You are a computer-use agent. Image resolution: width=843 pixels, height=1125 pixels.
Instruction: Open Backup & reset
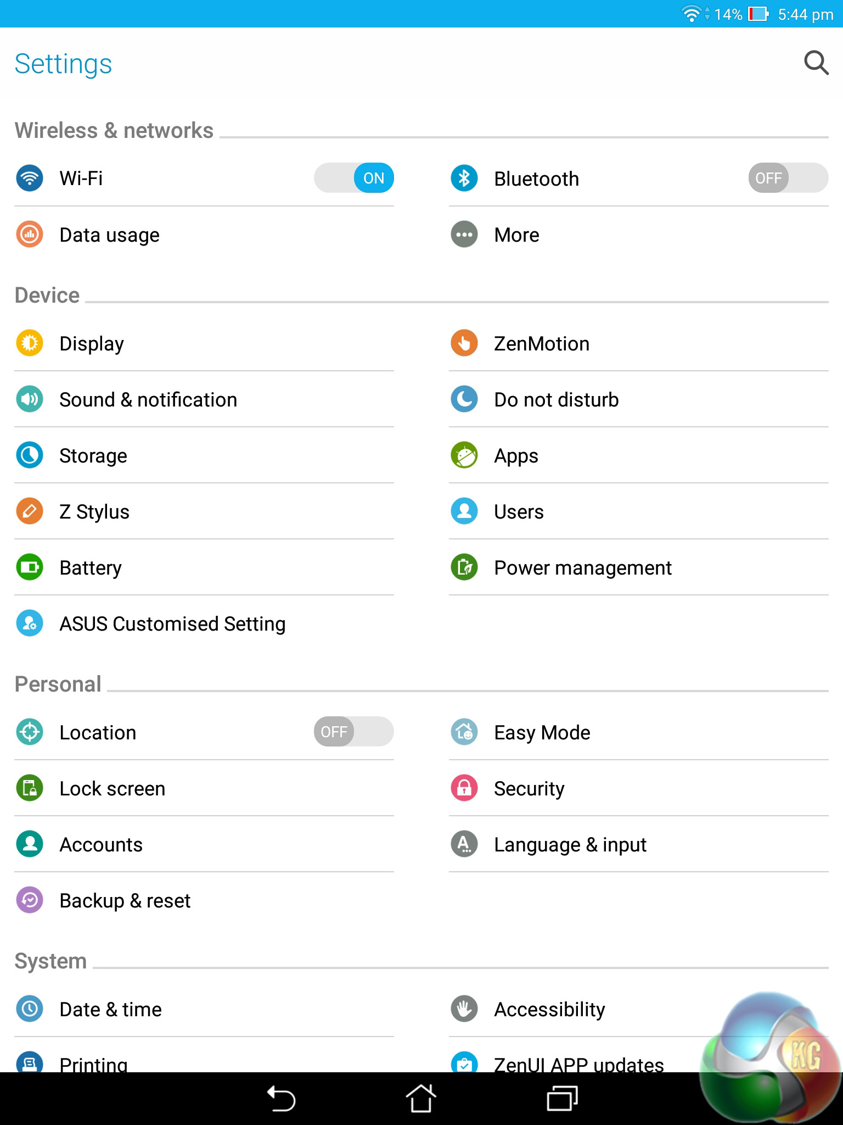click(125, 900)
